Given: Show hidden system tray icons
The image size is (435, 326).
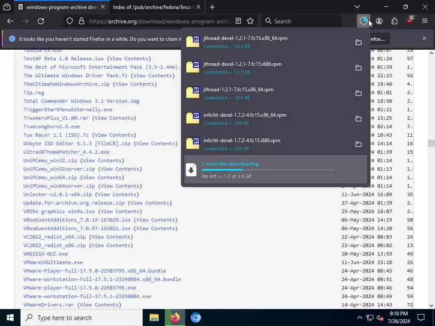Looking at the screenshot, I should [359, 318].
